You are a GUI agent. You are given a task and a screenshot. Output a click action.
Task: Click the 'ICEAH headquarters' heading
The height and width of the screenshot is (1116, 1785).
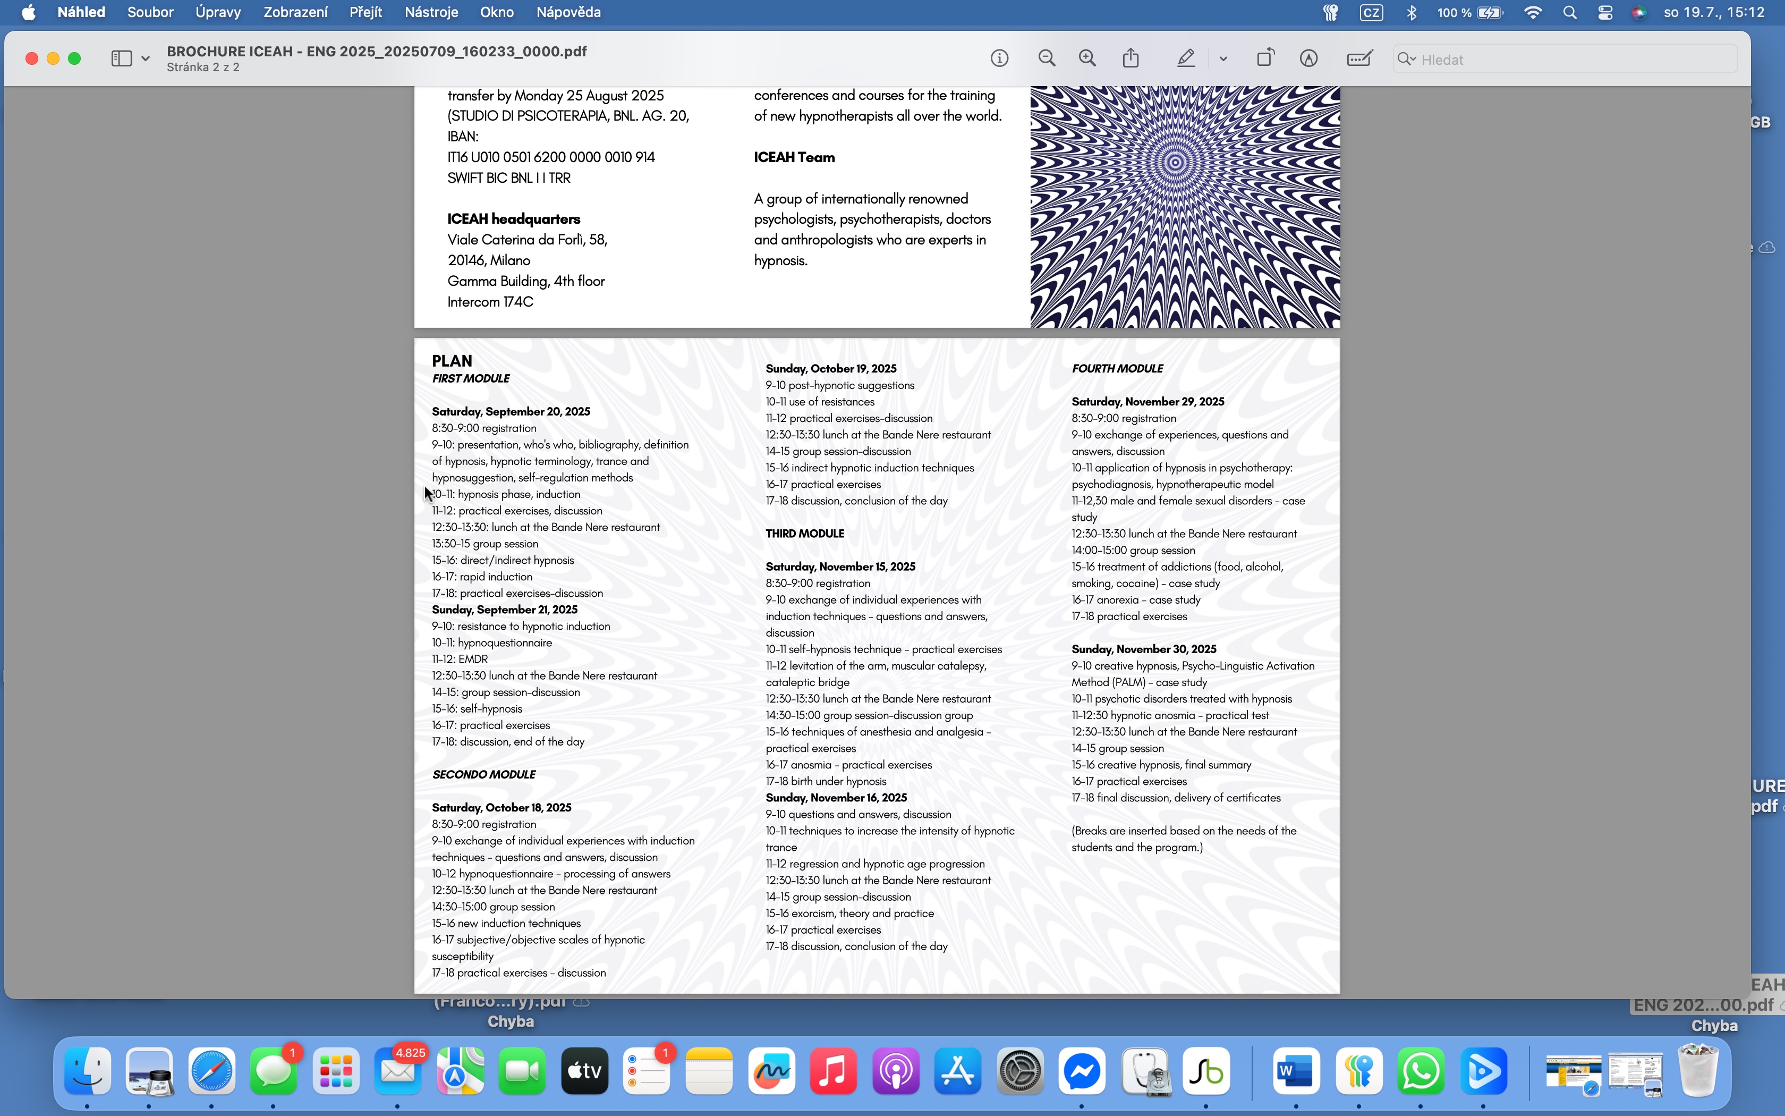click(x=513, y=219)
